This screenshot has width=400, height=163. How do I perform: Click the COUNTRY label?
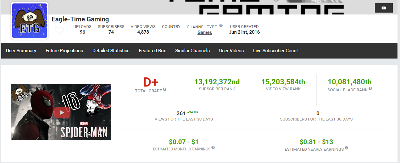(x=171, y=27)
